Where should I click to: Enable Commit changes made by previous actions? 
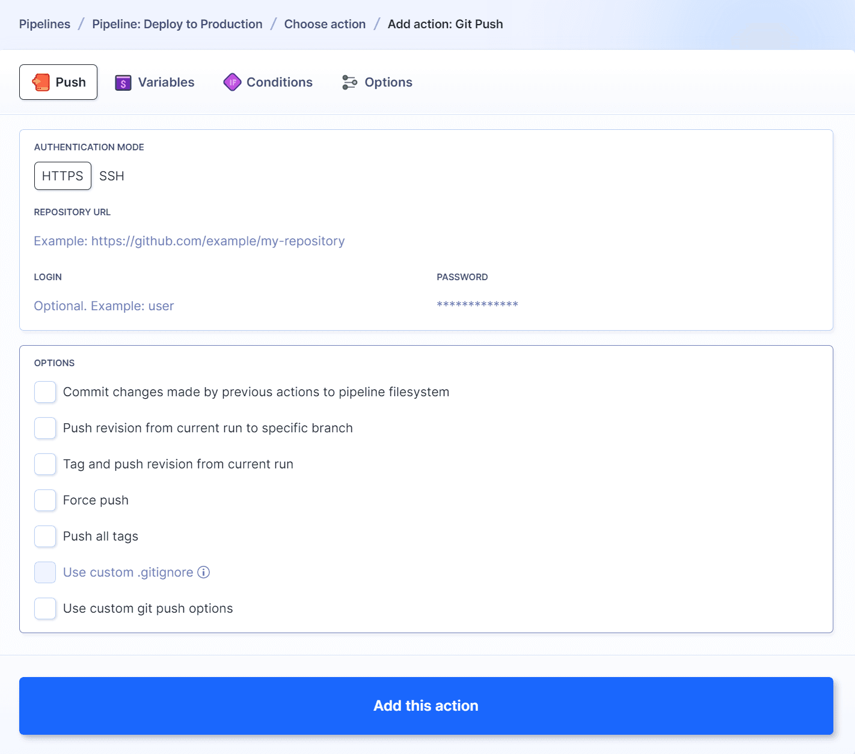45,392
